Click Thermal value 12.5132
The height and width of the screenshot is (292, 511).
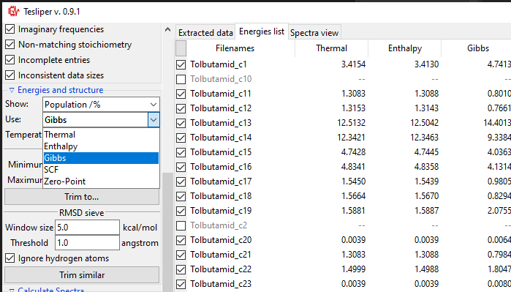(351, 123)
